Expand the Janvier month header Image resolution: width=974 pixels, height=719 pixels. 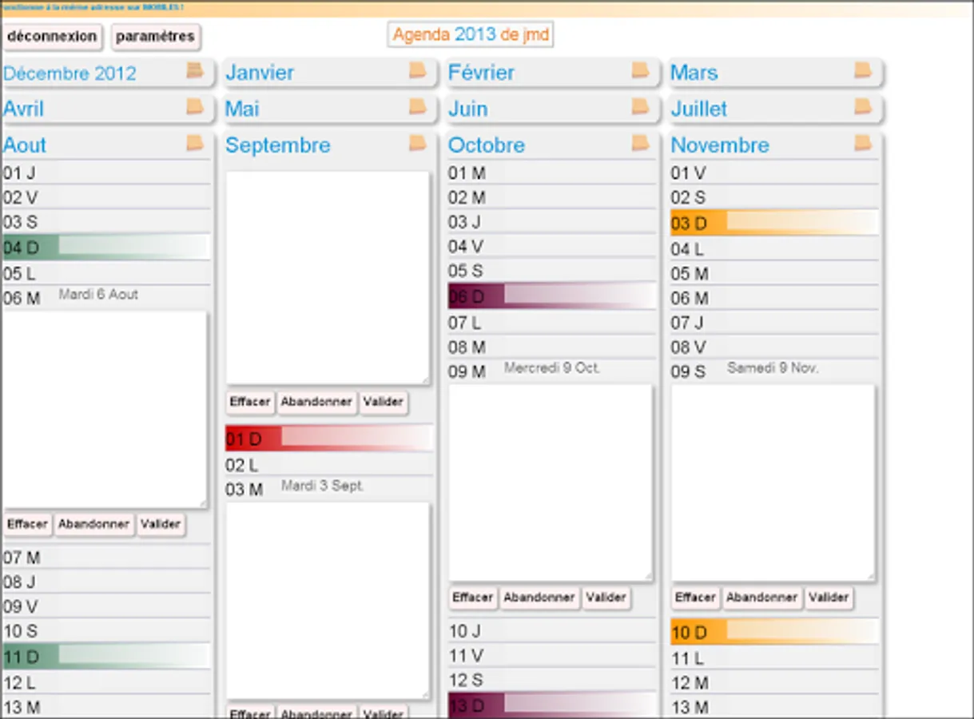coord(260,73)
